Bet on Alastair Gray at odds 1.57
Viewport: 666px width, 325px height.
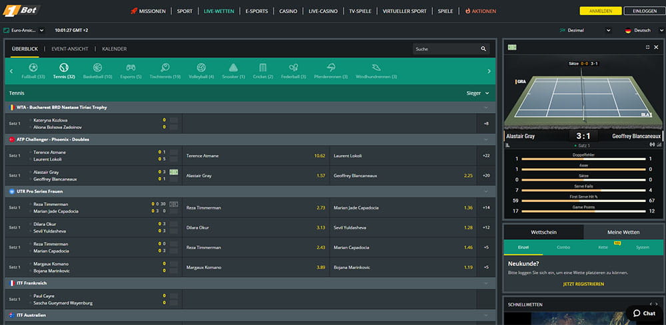[x=256, y=175]
